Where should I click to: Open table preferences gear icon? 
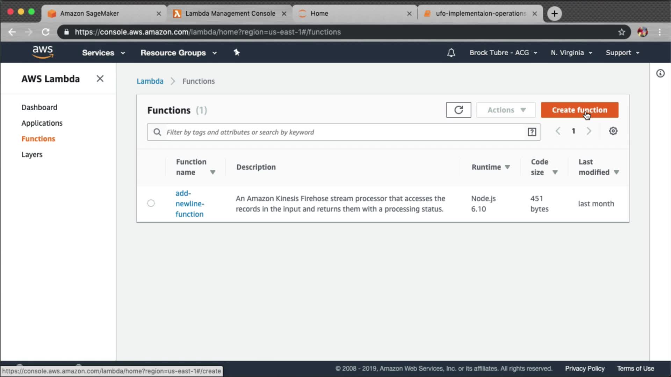[613, 131]
